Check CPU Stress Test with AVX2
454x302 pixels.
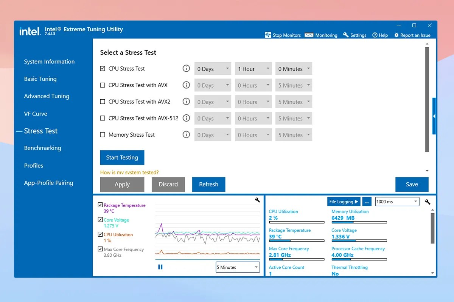(x=103, y=102)
